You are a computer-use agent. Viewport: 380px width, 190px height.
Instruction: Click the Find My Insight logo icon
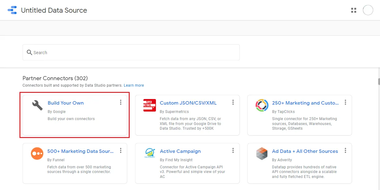point(150,153)
